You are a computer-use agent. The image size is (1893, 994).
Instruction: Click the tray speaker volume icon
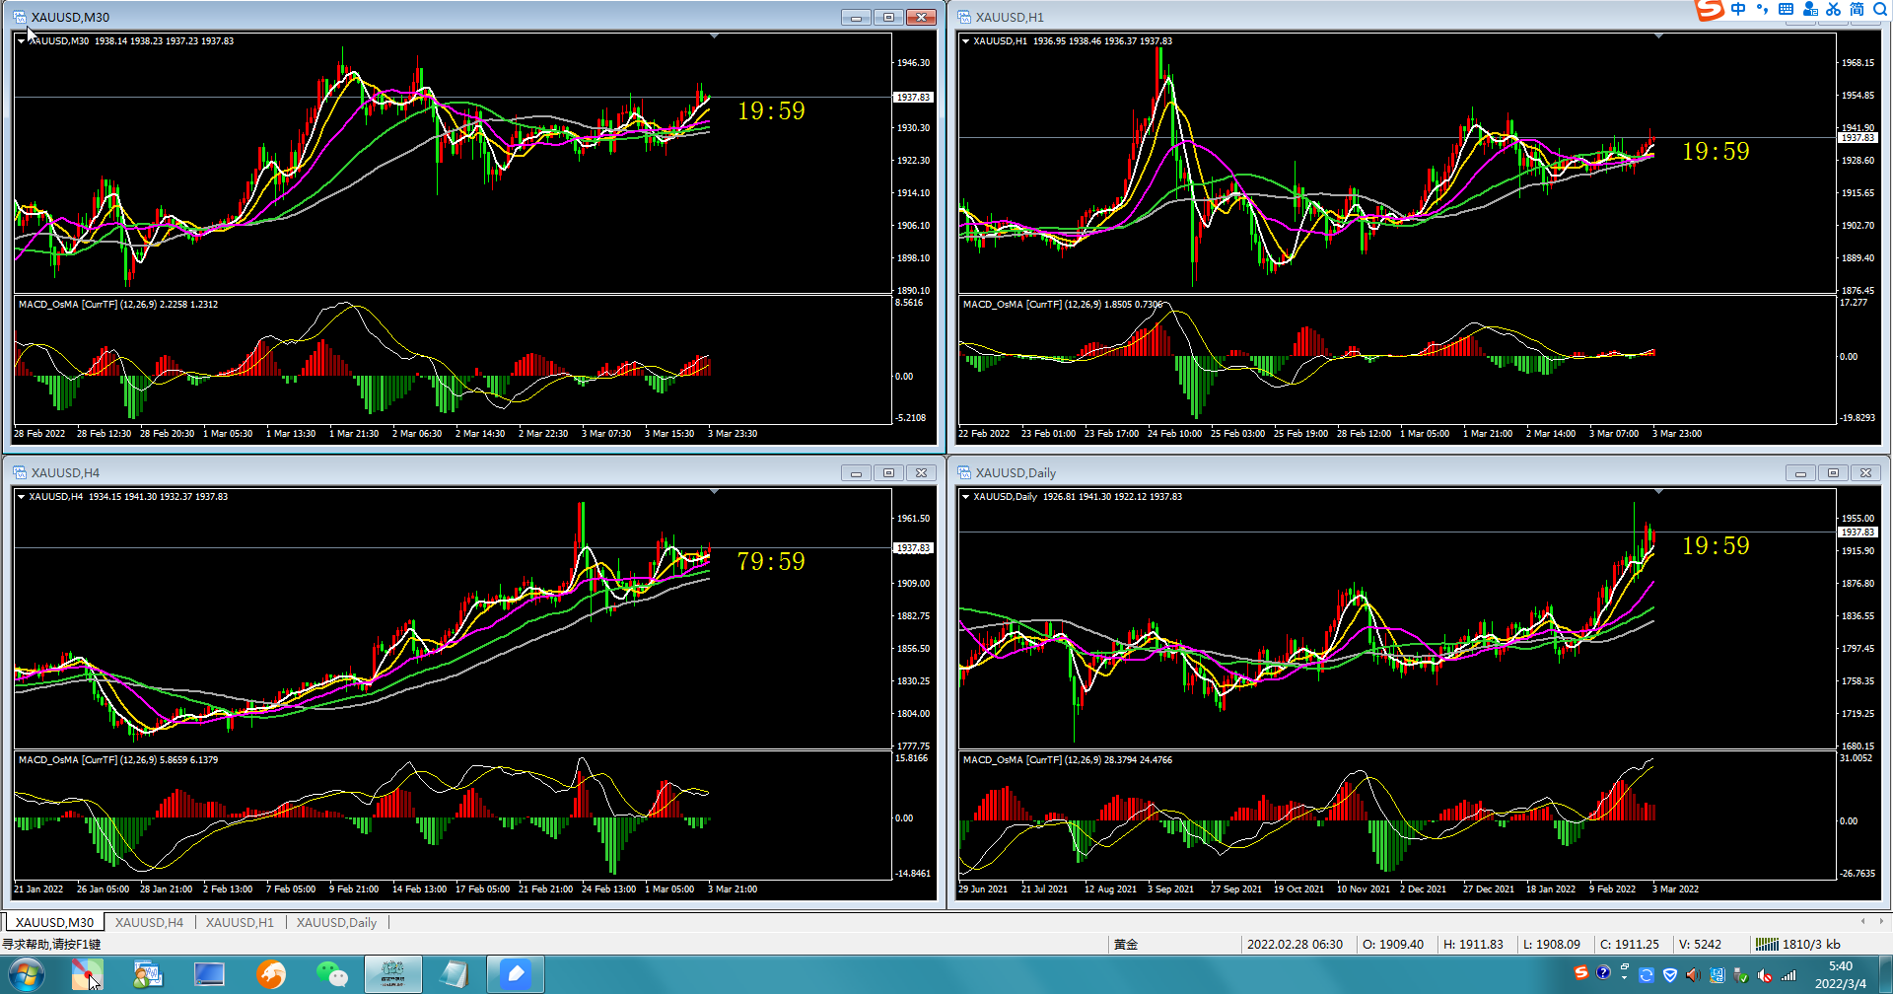1692,975
